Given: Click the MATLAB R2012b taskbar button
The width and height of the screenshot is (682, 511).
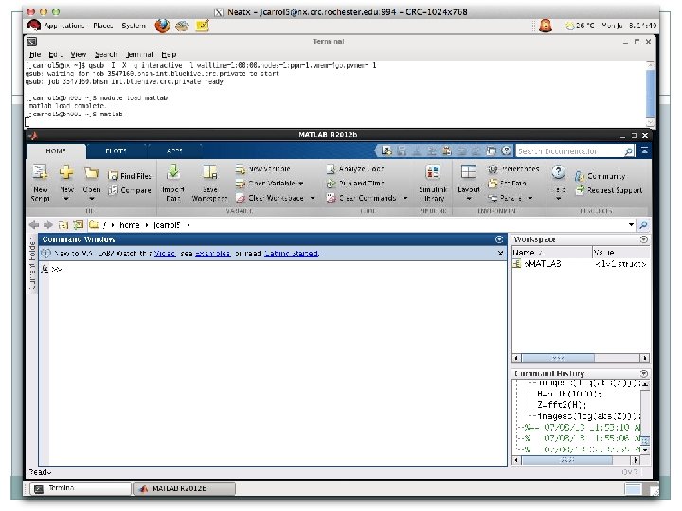Looking at the screenshot, I should click(x=184, y=489).
